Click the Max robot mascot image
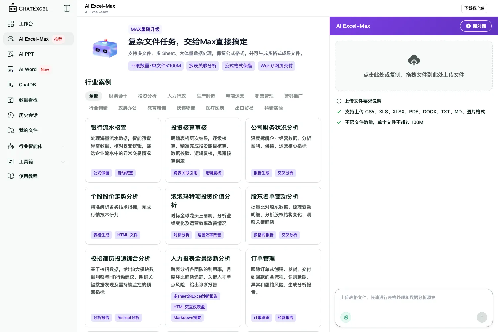This screenshot has width=498, height=332. point(105,48)
